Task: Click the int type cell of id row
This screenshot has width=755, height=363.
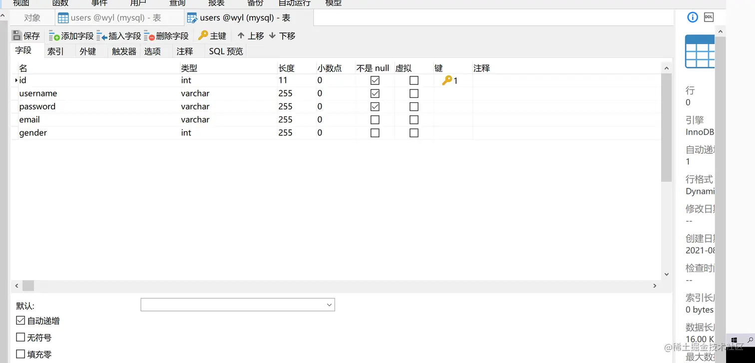Action: [228, 80]
